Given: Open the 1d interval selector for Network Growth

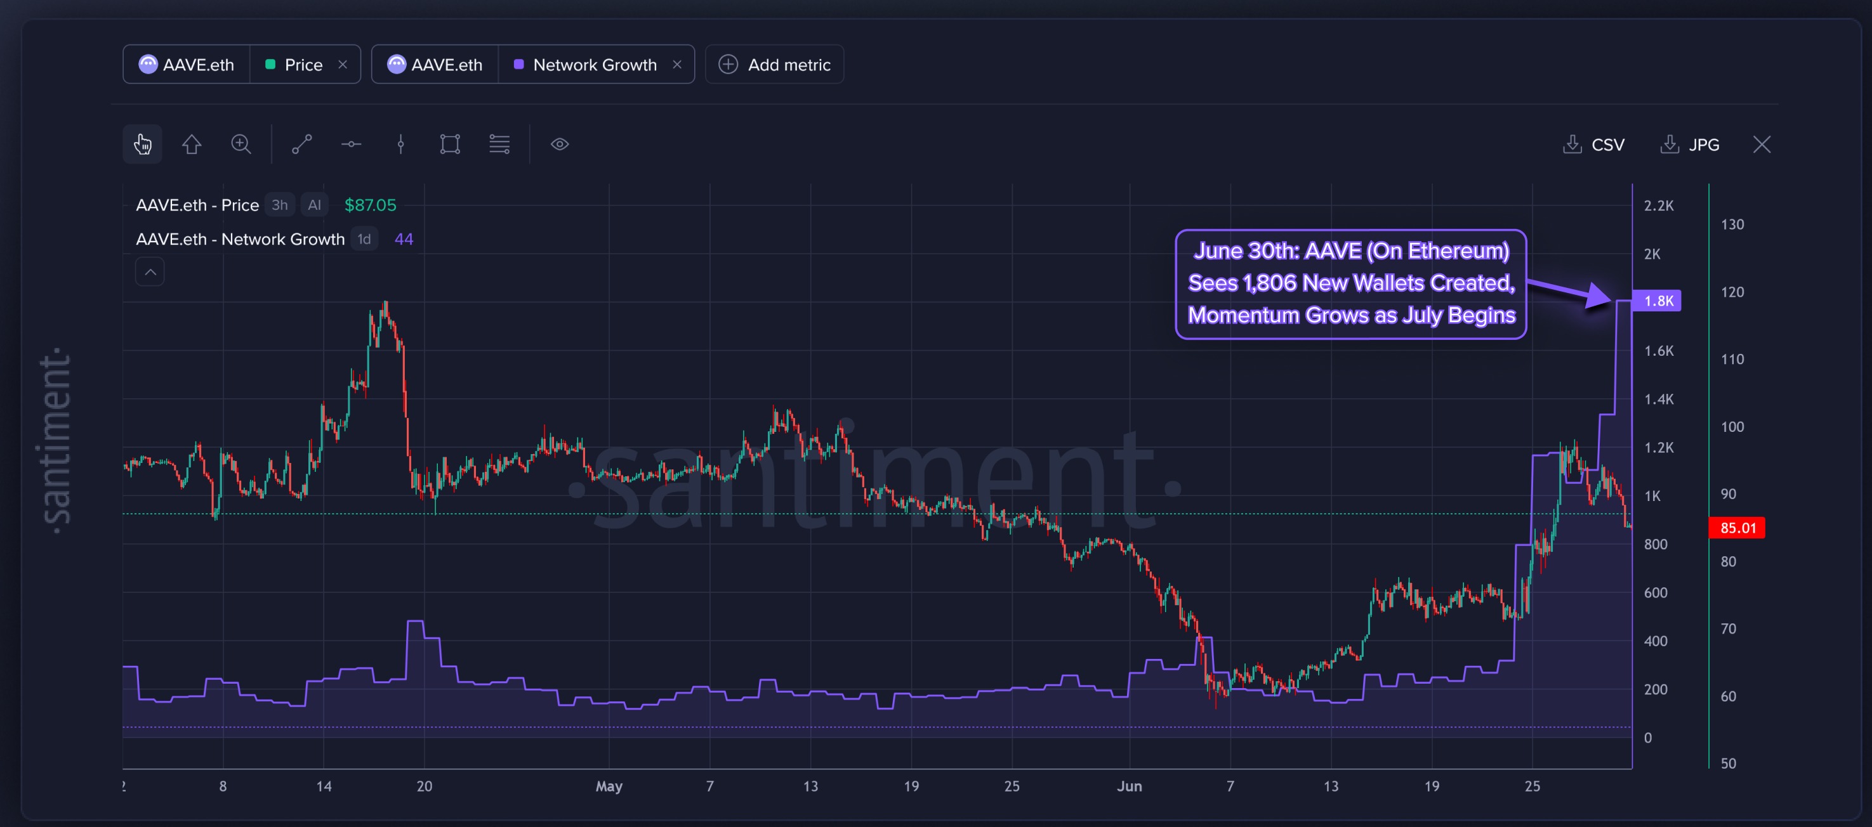Looking at the screenshot, I should tap(364, 240).
